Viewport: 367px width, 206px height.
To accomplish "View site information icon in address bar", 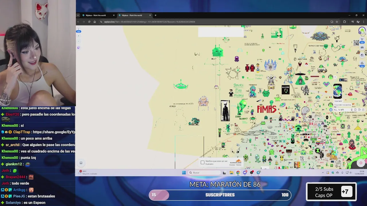I will click(x=101, y=22).
